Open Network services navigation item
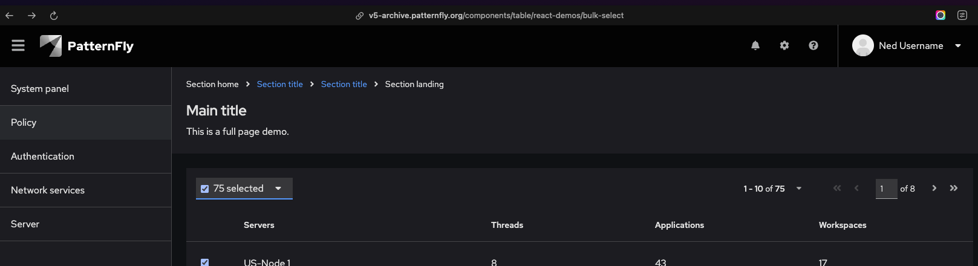Screen dimensions: 978x266 48,190
